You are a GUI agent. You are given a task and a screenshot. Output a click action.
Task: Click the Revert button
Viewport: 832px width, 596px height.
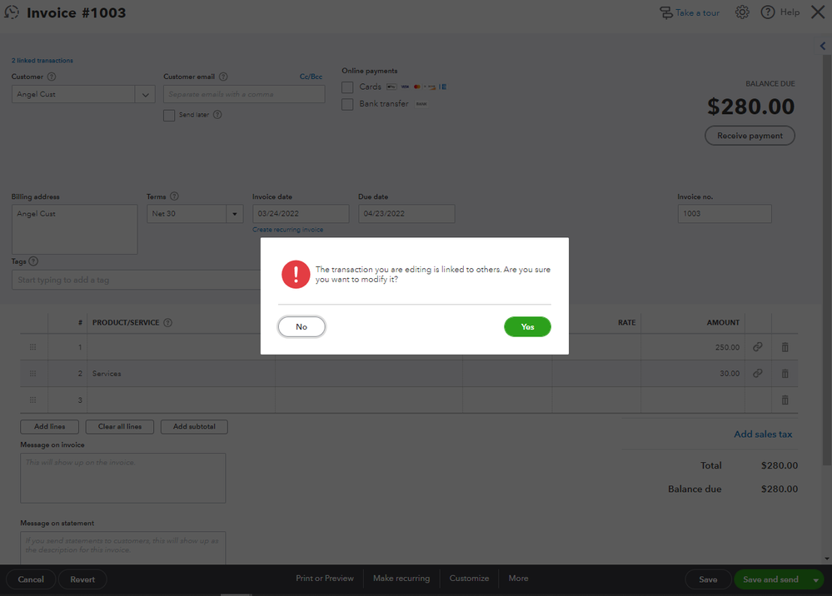tap(82, 579)
